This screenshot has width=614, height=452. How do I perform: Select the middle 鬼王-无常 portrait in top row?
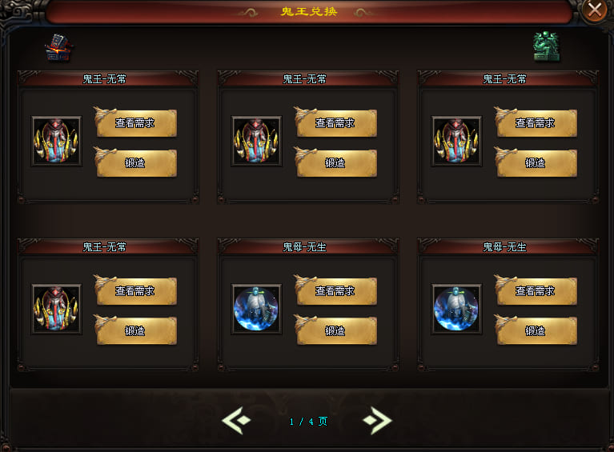pyautogui.click(x=256, y=142)
